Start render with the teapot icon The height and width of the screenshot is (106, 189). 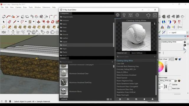pos(148,15)
